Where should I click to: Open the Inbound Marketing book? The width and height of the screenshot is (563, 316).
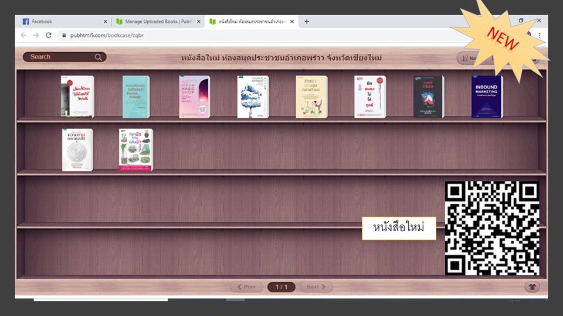487,97
